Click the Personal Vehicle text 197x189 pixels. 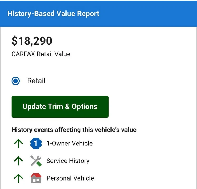(70, 178)
